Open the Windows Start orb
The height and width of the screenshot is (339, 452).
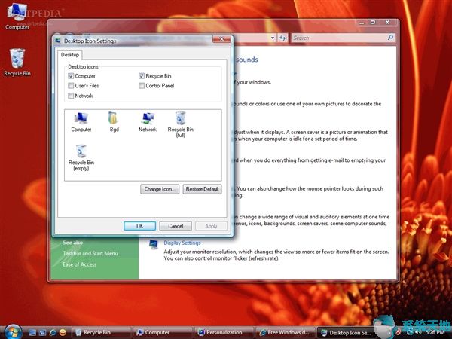(x=13, y=331)
